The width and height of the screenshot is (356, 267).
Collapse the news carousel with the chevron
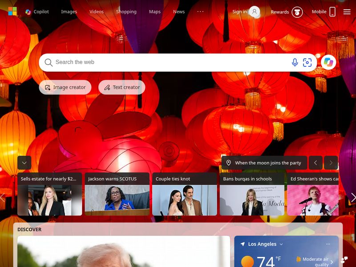tap(24, 163)
